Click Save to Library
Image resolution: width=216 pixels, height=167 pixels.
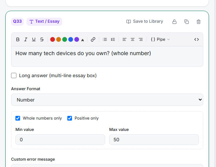(145, 21)
